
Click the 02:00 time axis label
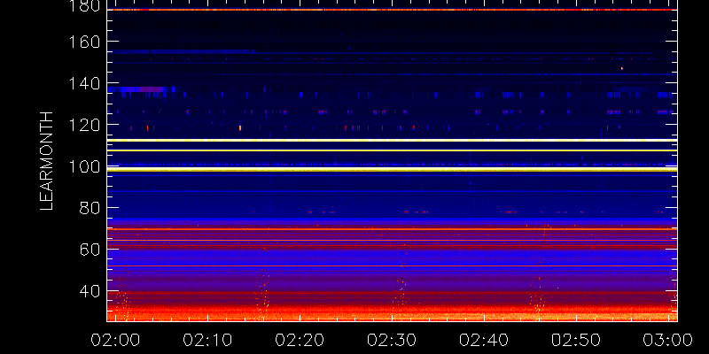click(115, 340)
